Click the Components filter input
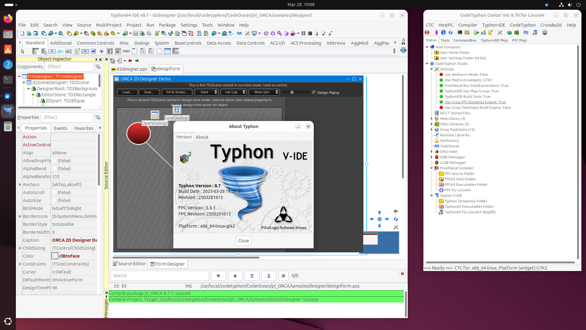 click(69, 67)
